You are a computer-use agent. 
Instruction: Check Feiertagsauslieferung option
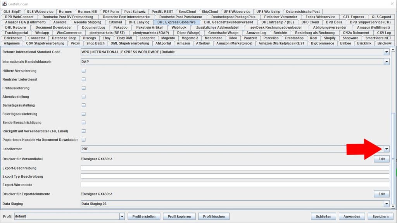tap(84, 114)
